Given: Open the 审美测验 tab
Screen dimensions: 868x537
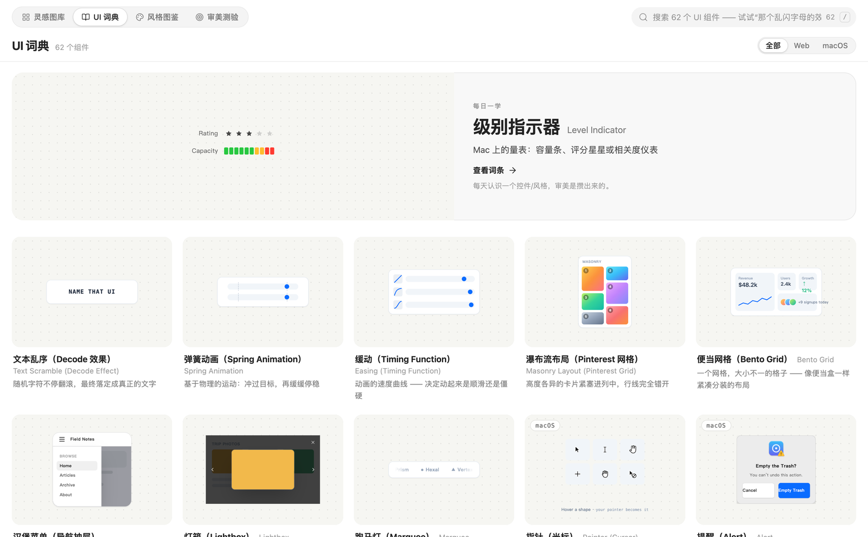Looking at the screenshot, I should click(x=217, y=17).
